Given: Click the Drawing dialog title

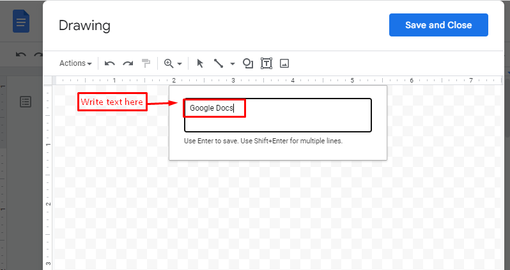Looking at the screenshot, I should tap(84, 26).
